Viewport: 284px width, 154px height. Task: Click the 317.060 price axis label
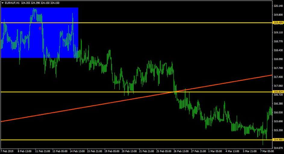(278, 86)
